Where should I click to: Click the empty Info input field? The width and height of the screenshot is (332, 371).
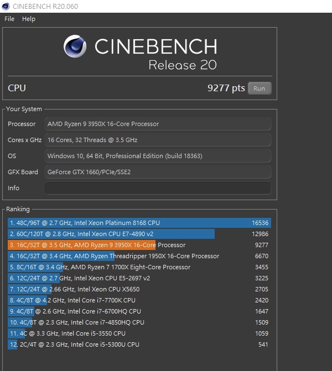point(158,188)
